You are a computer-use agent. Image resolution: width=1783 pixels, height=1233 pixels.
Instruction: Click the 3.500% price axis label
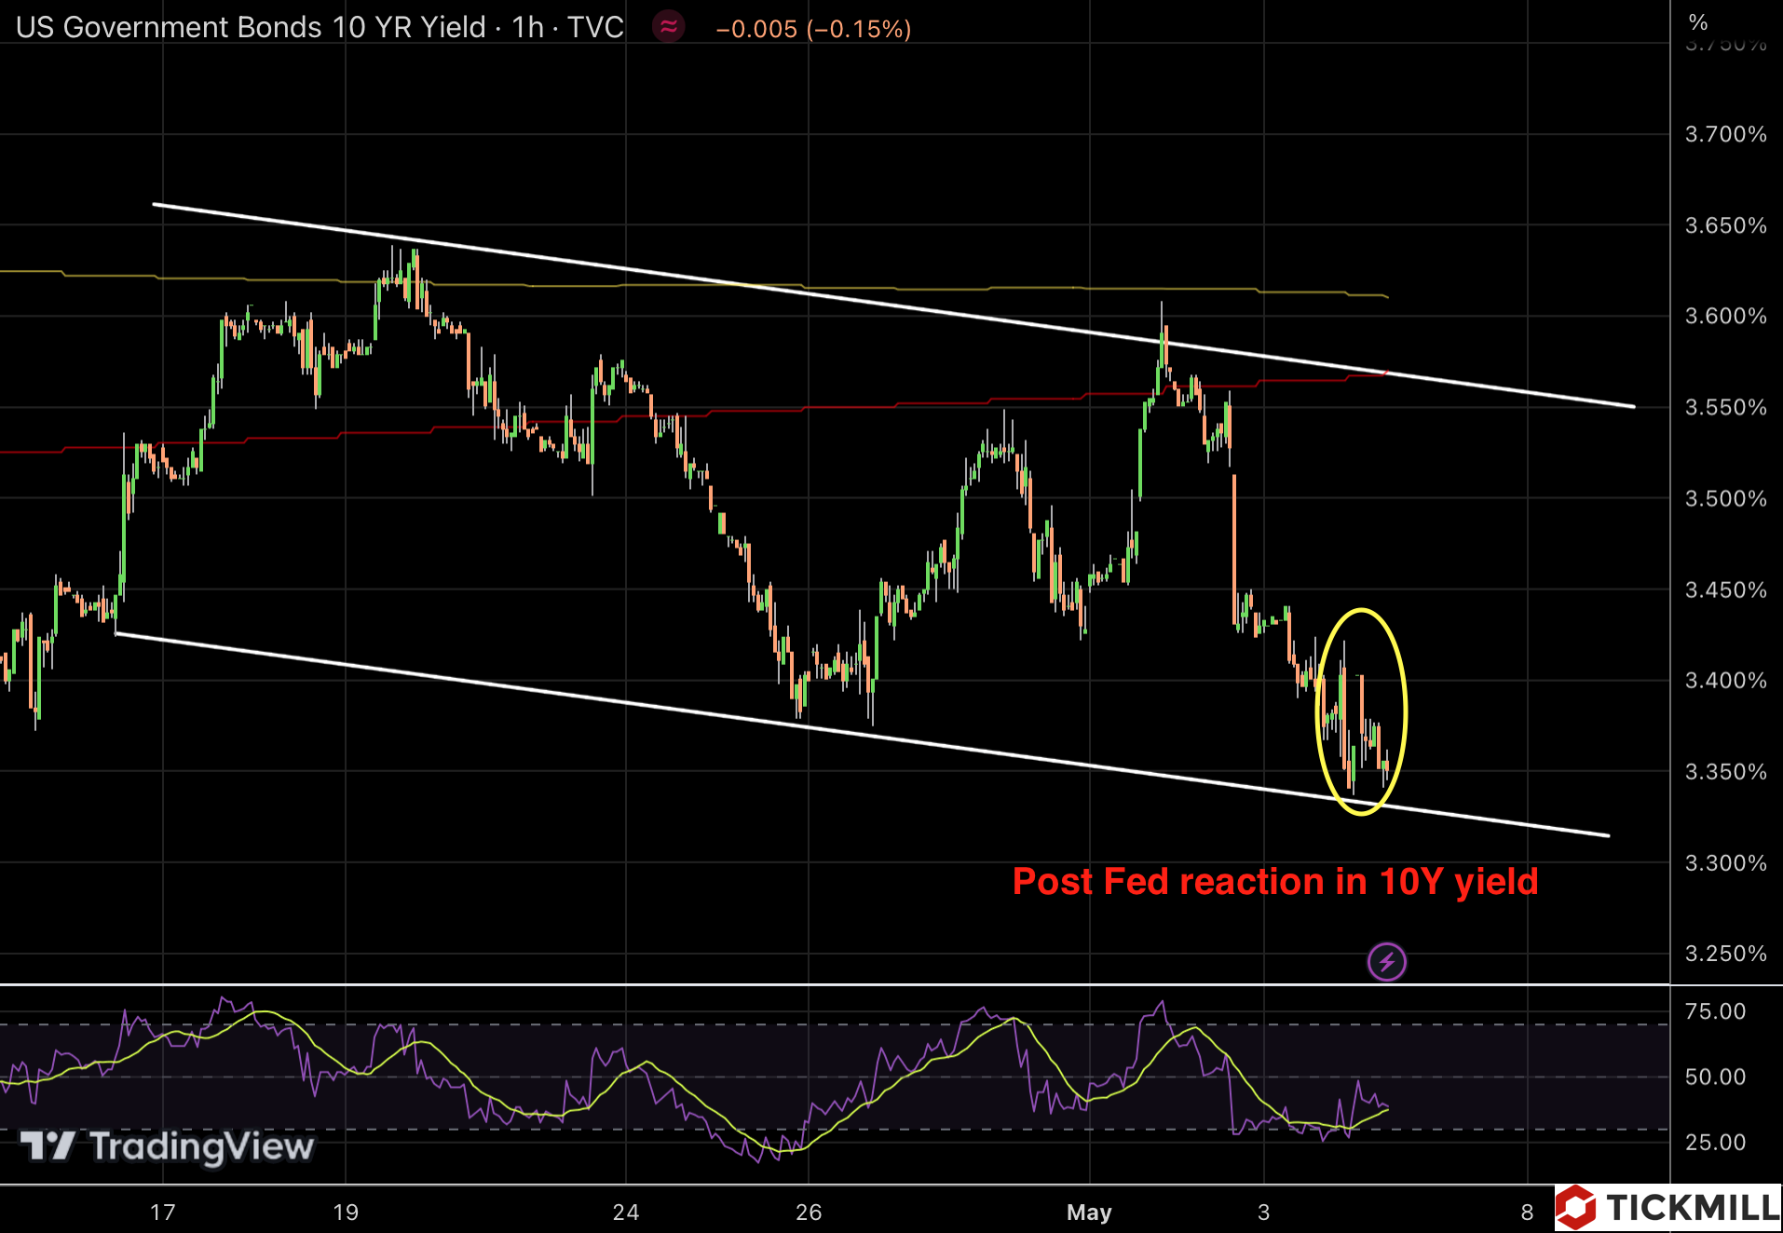(1725, 498)
